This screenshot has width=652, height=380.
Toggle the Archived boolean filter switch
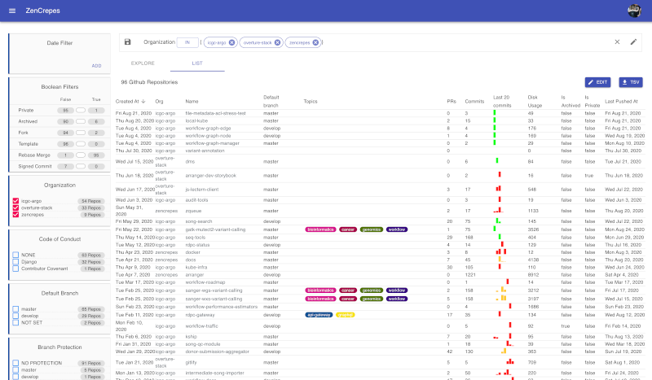click(81, 122)
